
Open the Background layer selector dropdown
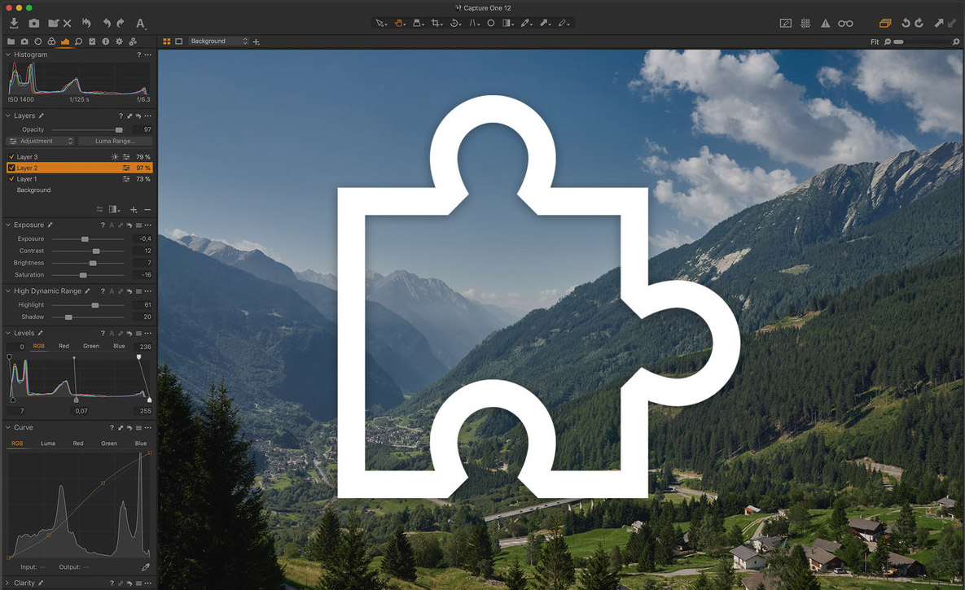coord(218,42)
